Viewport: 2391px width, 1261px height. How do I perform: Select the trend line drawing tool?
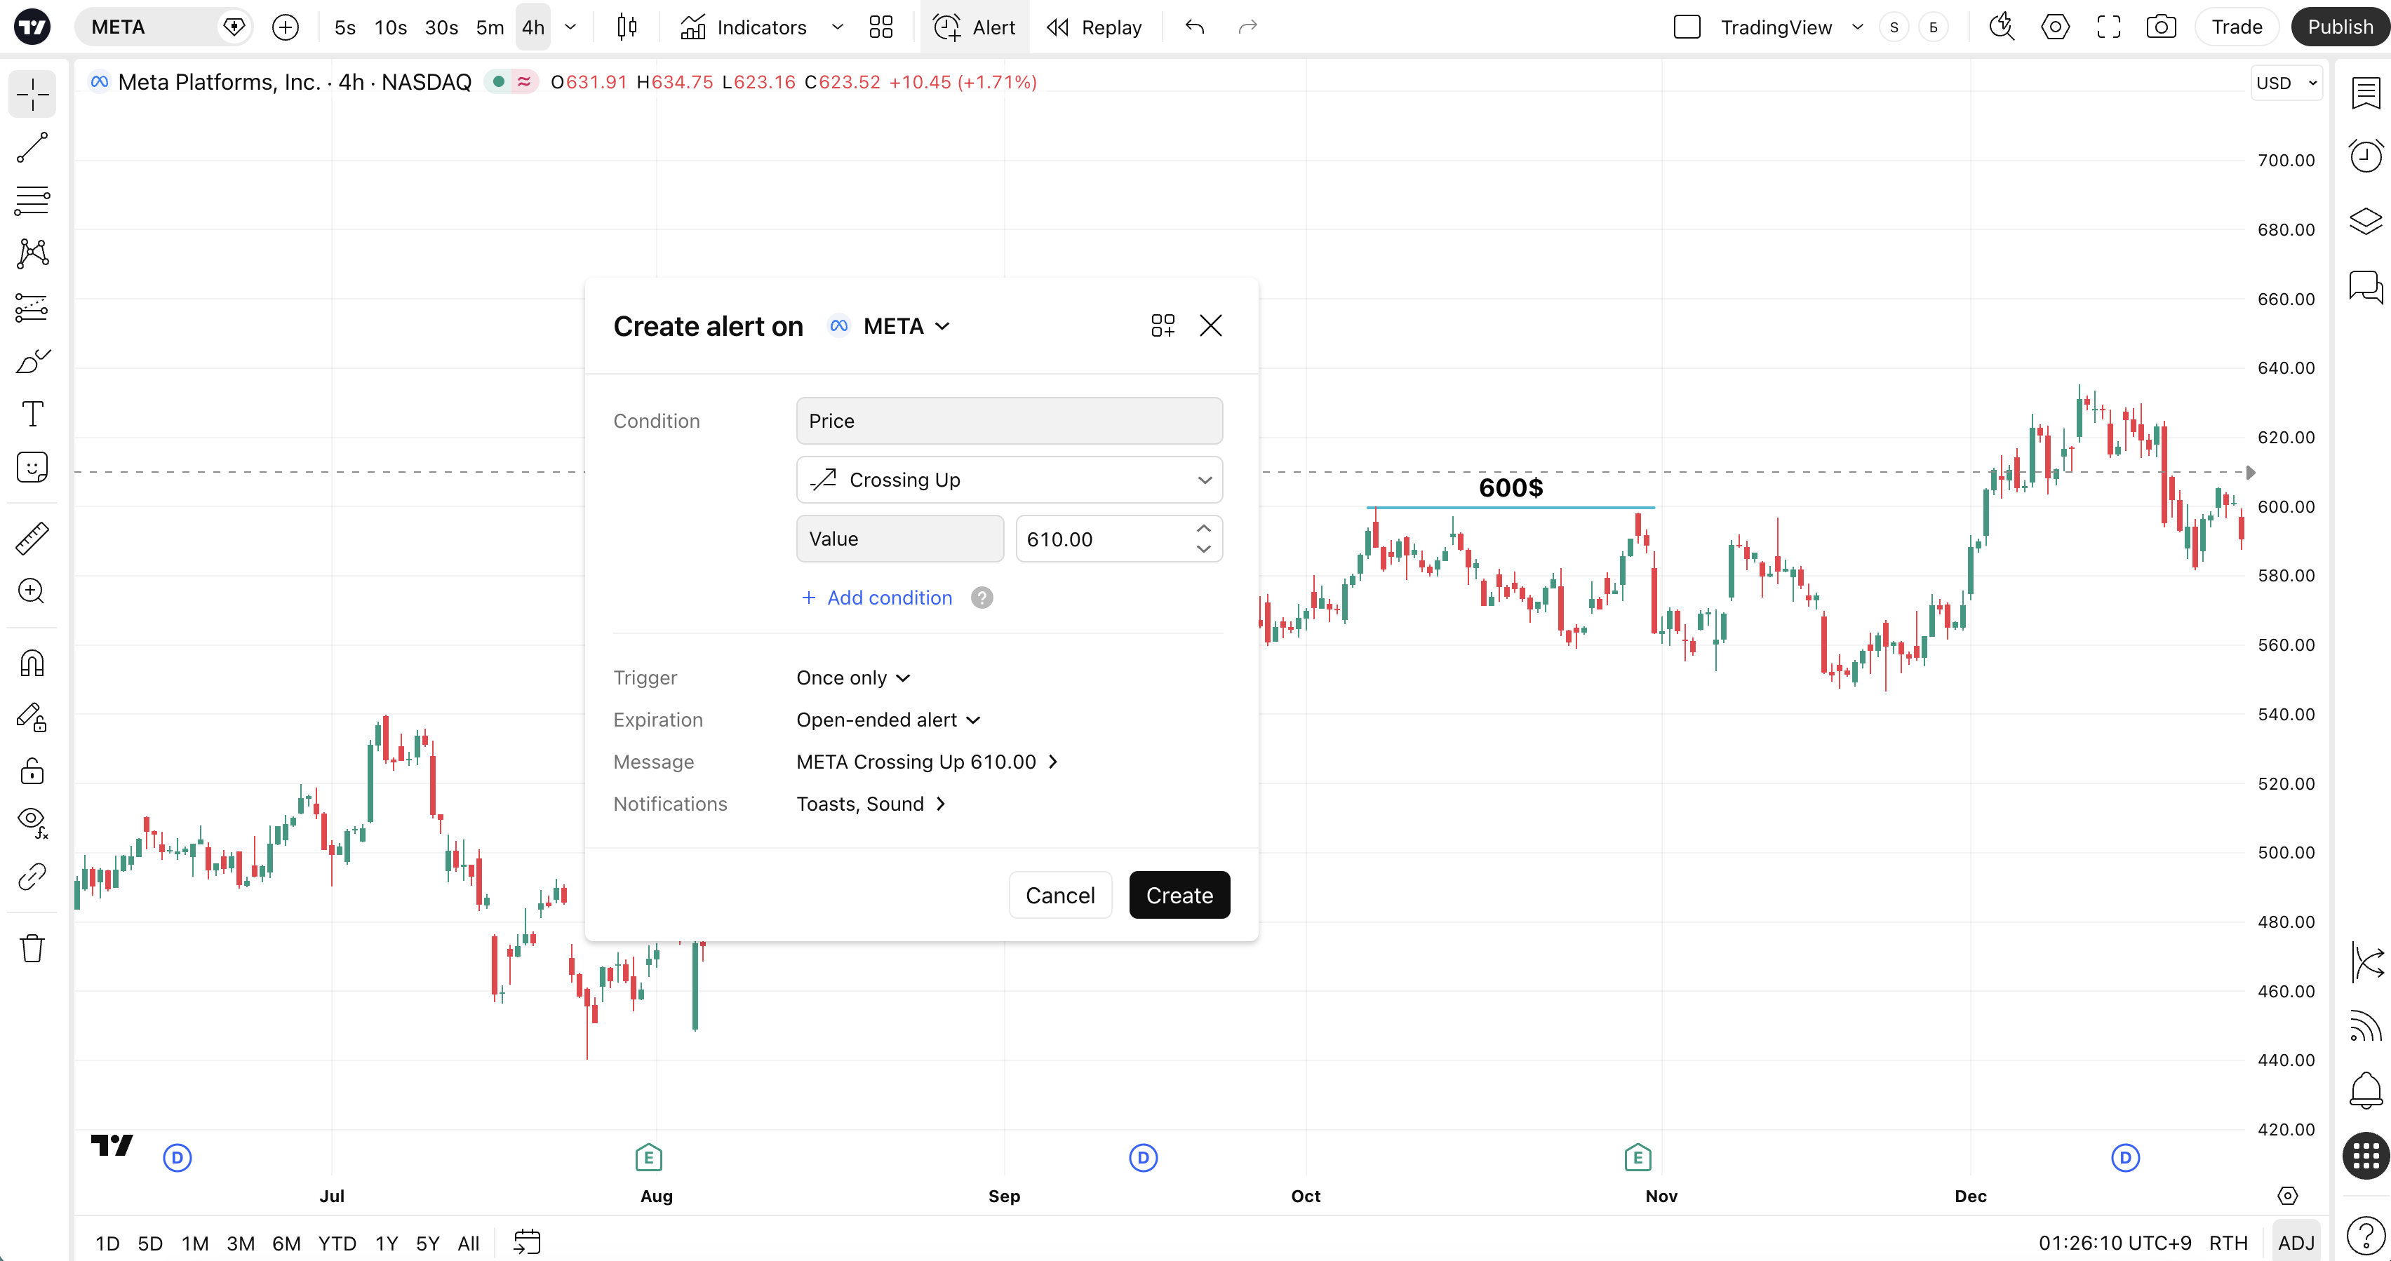(x=32, y=147)
